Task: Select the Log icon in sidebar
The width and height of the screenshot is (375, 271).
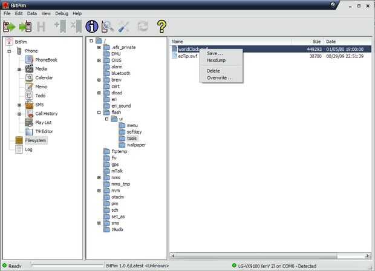Action: pos(19,149)
